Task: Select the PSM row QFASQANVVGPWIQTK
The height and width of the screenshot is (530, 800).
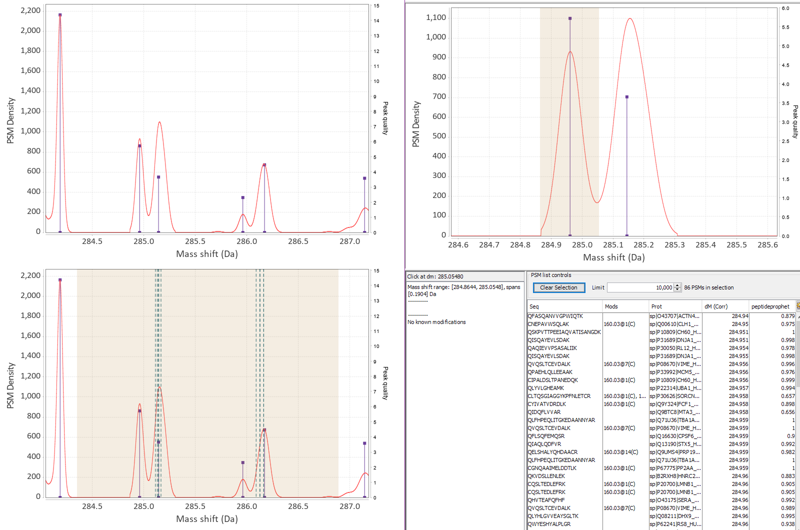Action: (x=555, y=316)
